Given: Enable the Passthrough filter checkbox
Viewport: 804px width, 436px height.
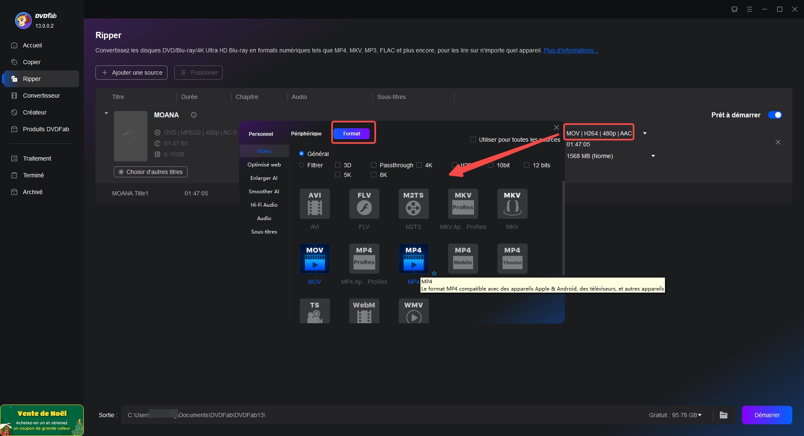Looking at the screenshot, I should [374, 165].
